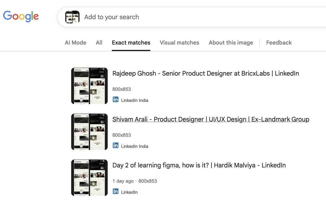This screenshot has height=207, width=326.
Task: Open the Google logo homepage link
Action: click(21, 16)
